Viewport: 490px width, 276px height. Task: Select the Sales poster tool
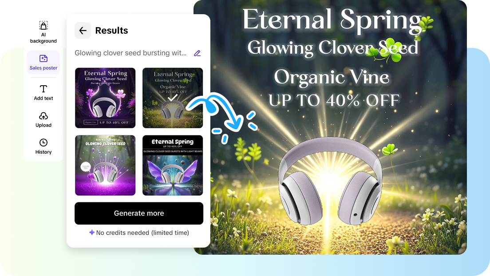tap(43, 62)
